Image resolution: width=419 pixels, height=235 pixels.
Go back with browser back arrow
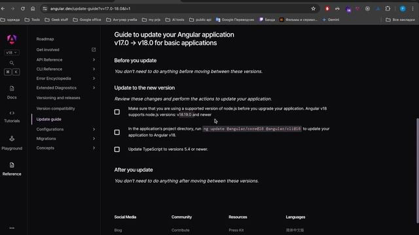(3, 8)
